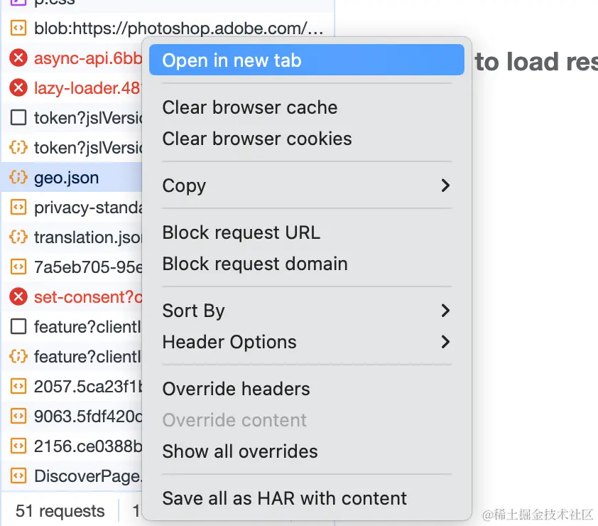The width and height of the screenshot is (598, 526).
Task: Click script icon of blob:https://photoshop.adobe.com row
Action: point(18,28)
